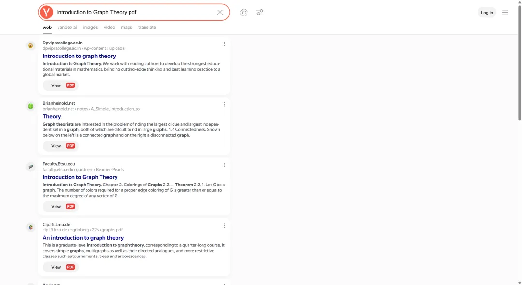View PDF of Brianheinold.net result
This screenshot has height=285, width=522.
pos(61,146)
